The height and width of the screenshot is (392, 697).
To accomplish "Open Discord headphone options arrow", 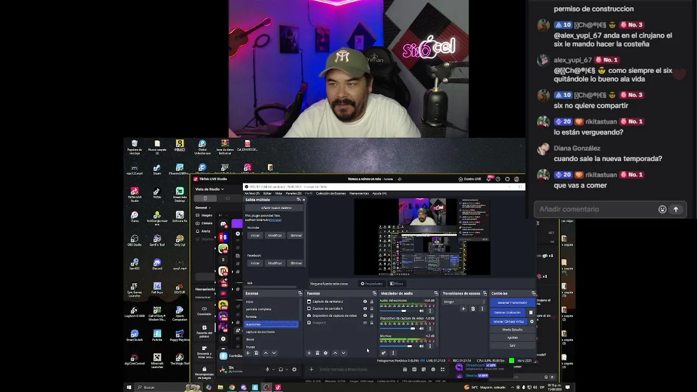I will point(288,369).
